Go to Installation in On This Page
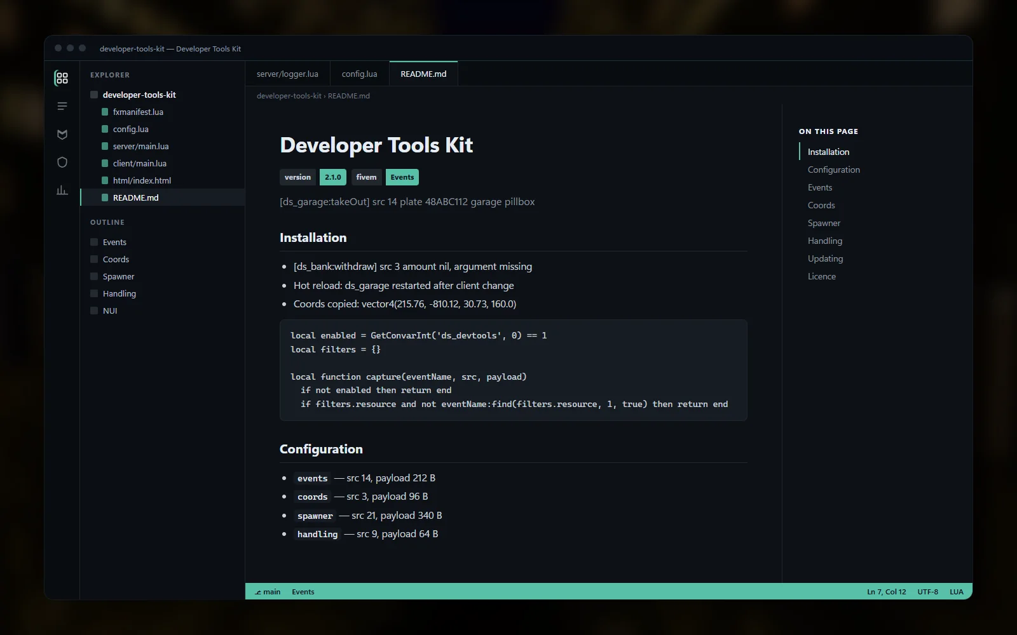Image resolution: width=1017 pixels, height=635 pixels. [x=828, y=152]
